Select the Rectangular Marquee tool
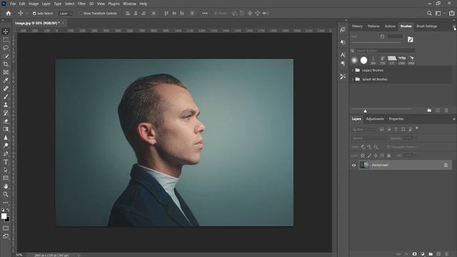The width and height of the screenshot is (457, 257). [6, 40]
